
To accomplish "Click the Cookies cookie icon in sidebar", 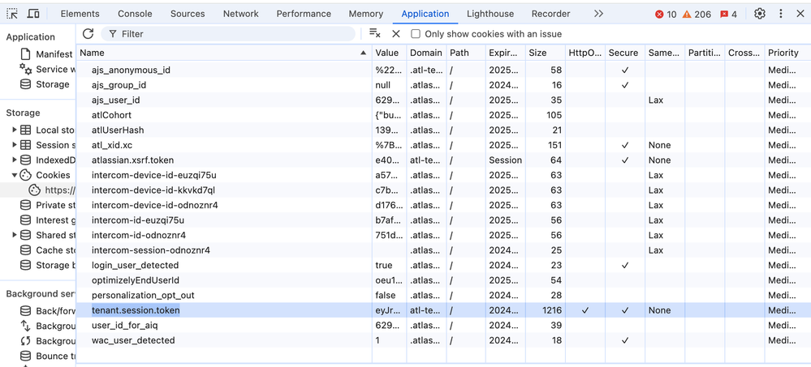I will click(25, 175).
